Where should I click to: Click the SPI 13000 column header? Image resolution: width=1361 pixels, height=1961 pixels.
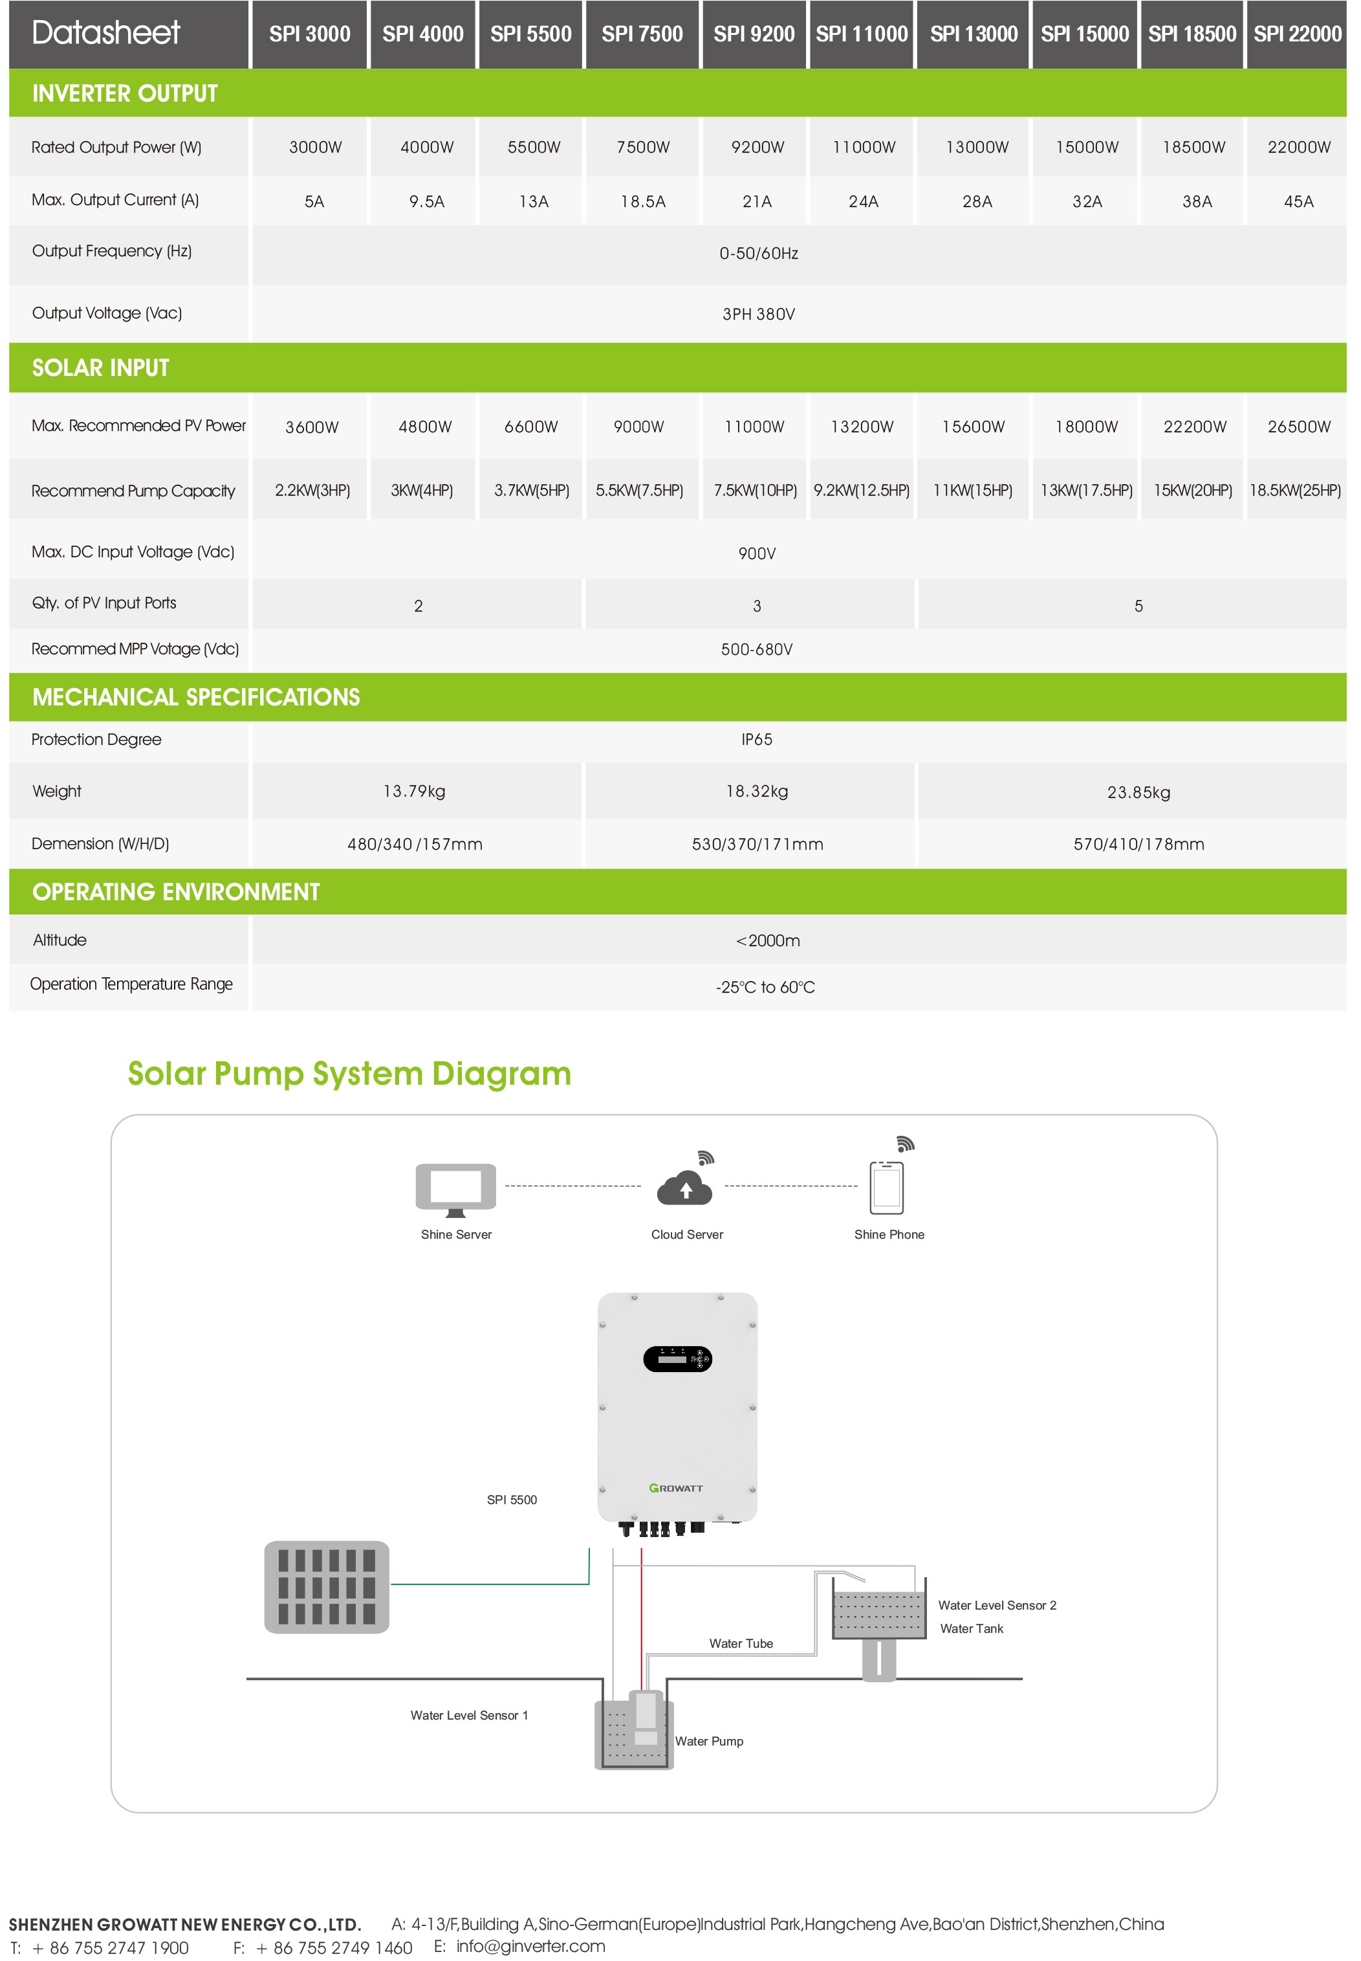click(x=973, y=34)
